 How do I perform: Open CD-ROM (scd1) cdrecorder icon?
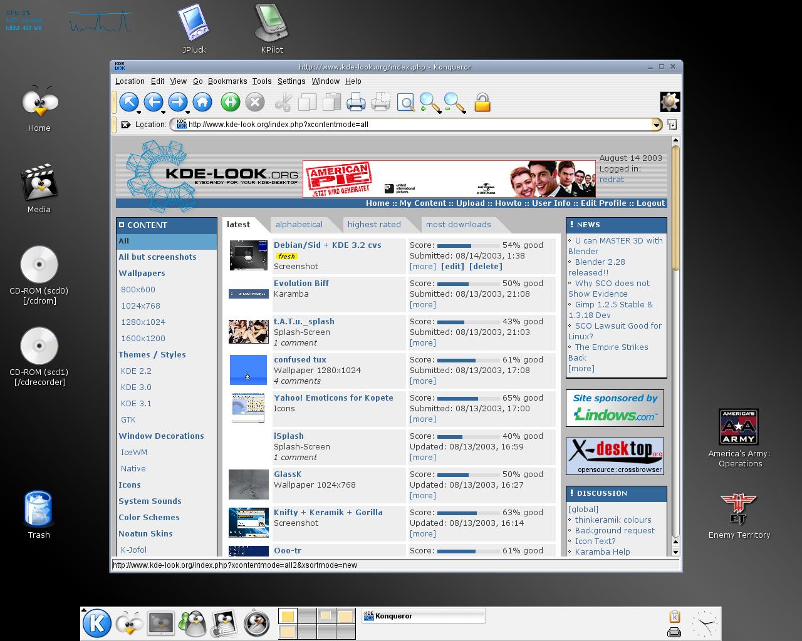[x=39, y=357]
